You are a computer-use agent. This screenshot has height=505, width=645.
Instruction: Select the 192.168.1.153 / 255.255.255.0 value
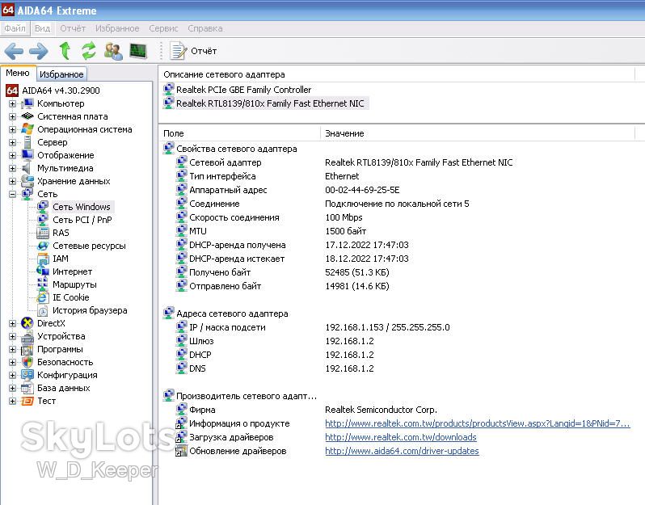coord(387,327)
